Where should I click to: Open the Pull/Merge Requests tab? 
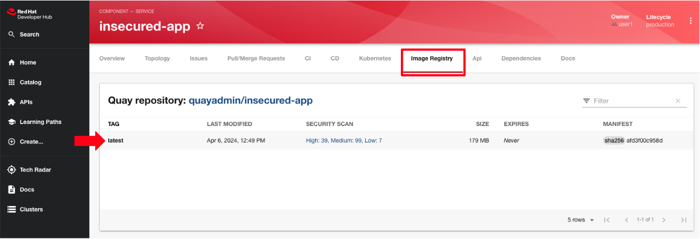pyautogui.click(x=256, y=58)
